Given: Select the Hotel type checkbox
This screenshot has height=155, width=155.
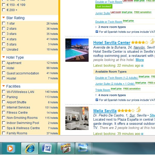Looking at the screenshot, I should click(x=4, y=68).
